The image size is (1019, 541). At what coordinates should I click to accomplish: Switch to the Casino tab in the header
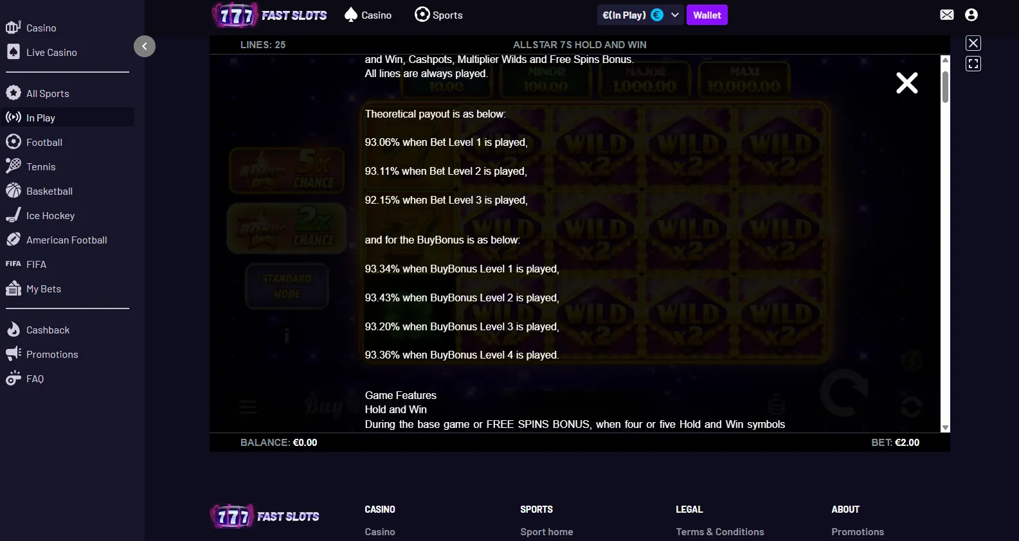click(x=368, y=15)
